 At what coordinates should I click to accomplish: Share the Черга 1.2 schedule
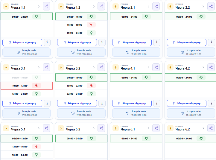tap(101, 6)
